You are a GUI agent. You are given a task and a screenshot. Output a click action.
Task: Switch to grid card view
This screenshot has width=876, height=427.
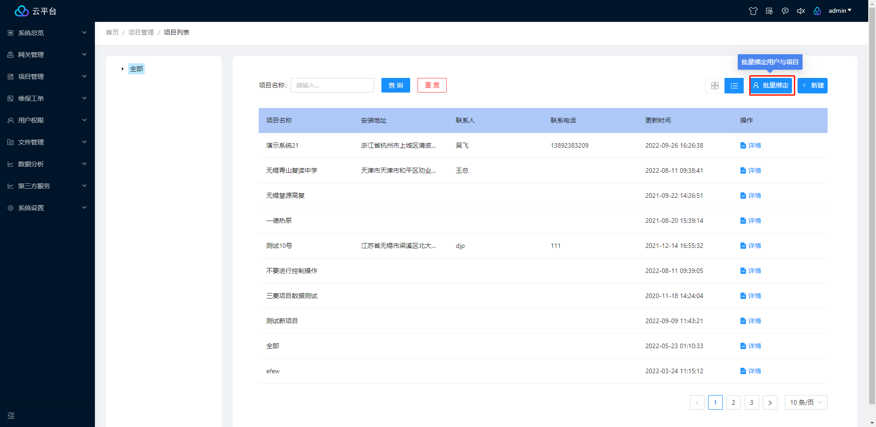pos(715,86)
